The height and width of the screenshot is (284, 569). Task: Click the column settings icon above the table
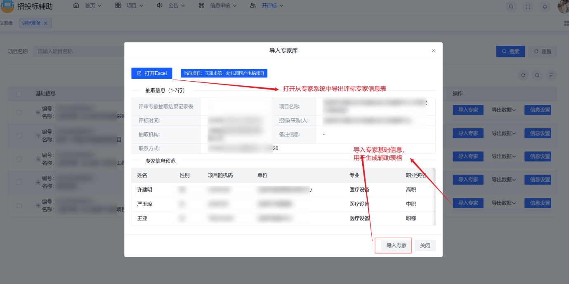551,75
